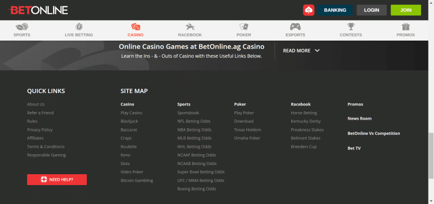Open the About Us link
Screen dimensions: 434x204
[36, 104]
